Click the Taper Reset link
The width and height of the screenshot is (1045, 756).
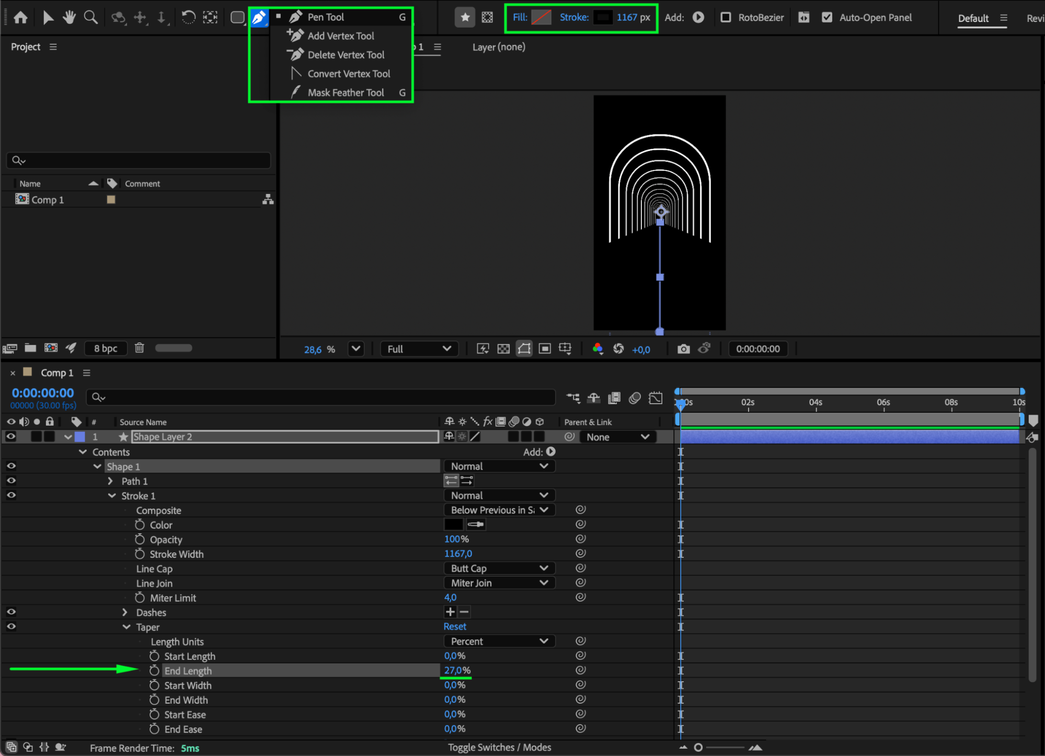coord(455,626)
